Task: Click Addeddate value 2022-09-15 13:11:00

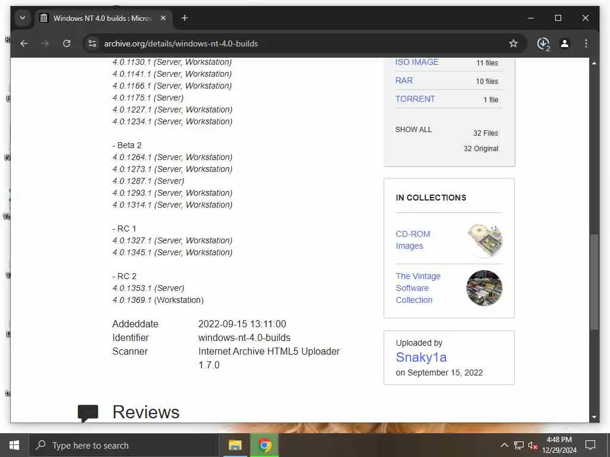Action: [242, 324]
